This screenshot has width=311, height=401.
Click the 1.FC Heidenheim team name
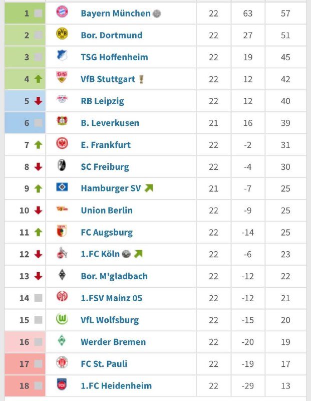click(x=116, y=386)
